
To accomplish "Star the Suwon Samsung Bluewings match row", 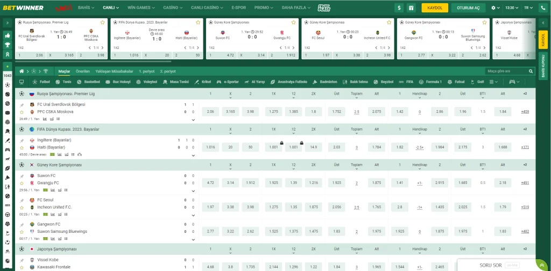I will 22,232.
